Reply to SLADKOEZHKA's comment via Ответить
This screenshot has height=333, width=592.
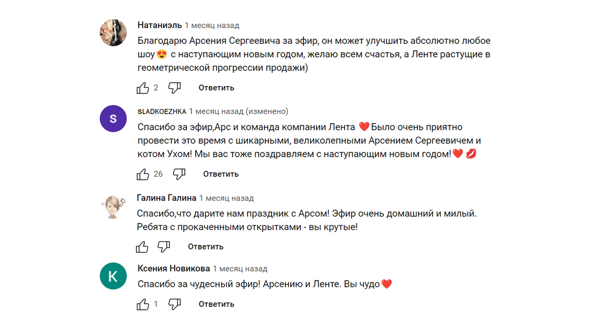[x=221, y=174]
